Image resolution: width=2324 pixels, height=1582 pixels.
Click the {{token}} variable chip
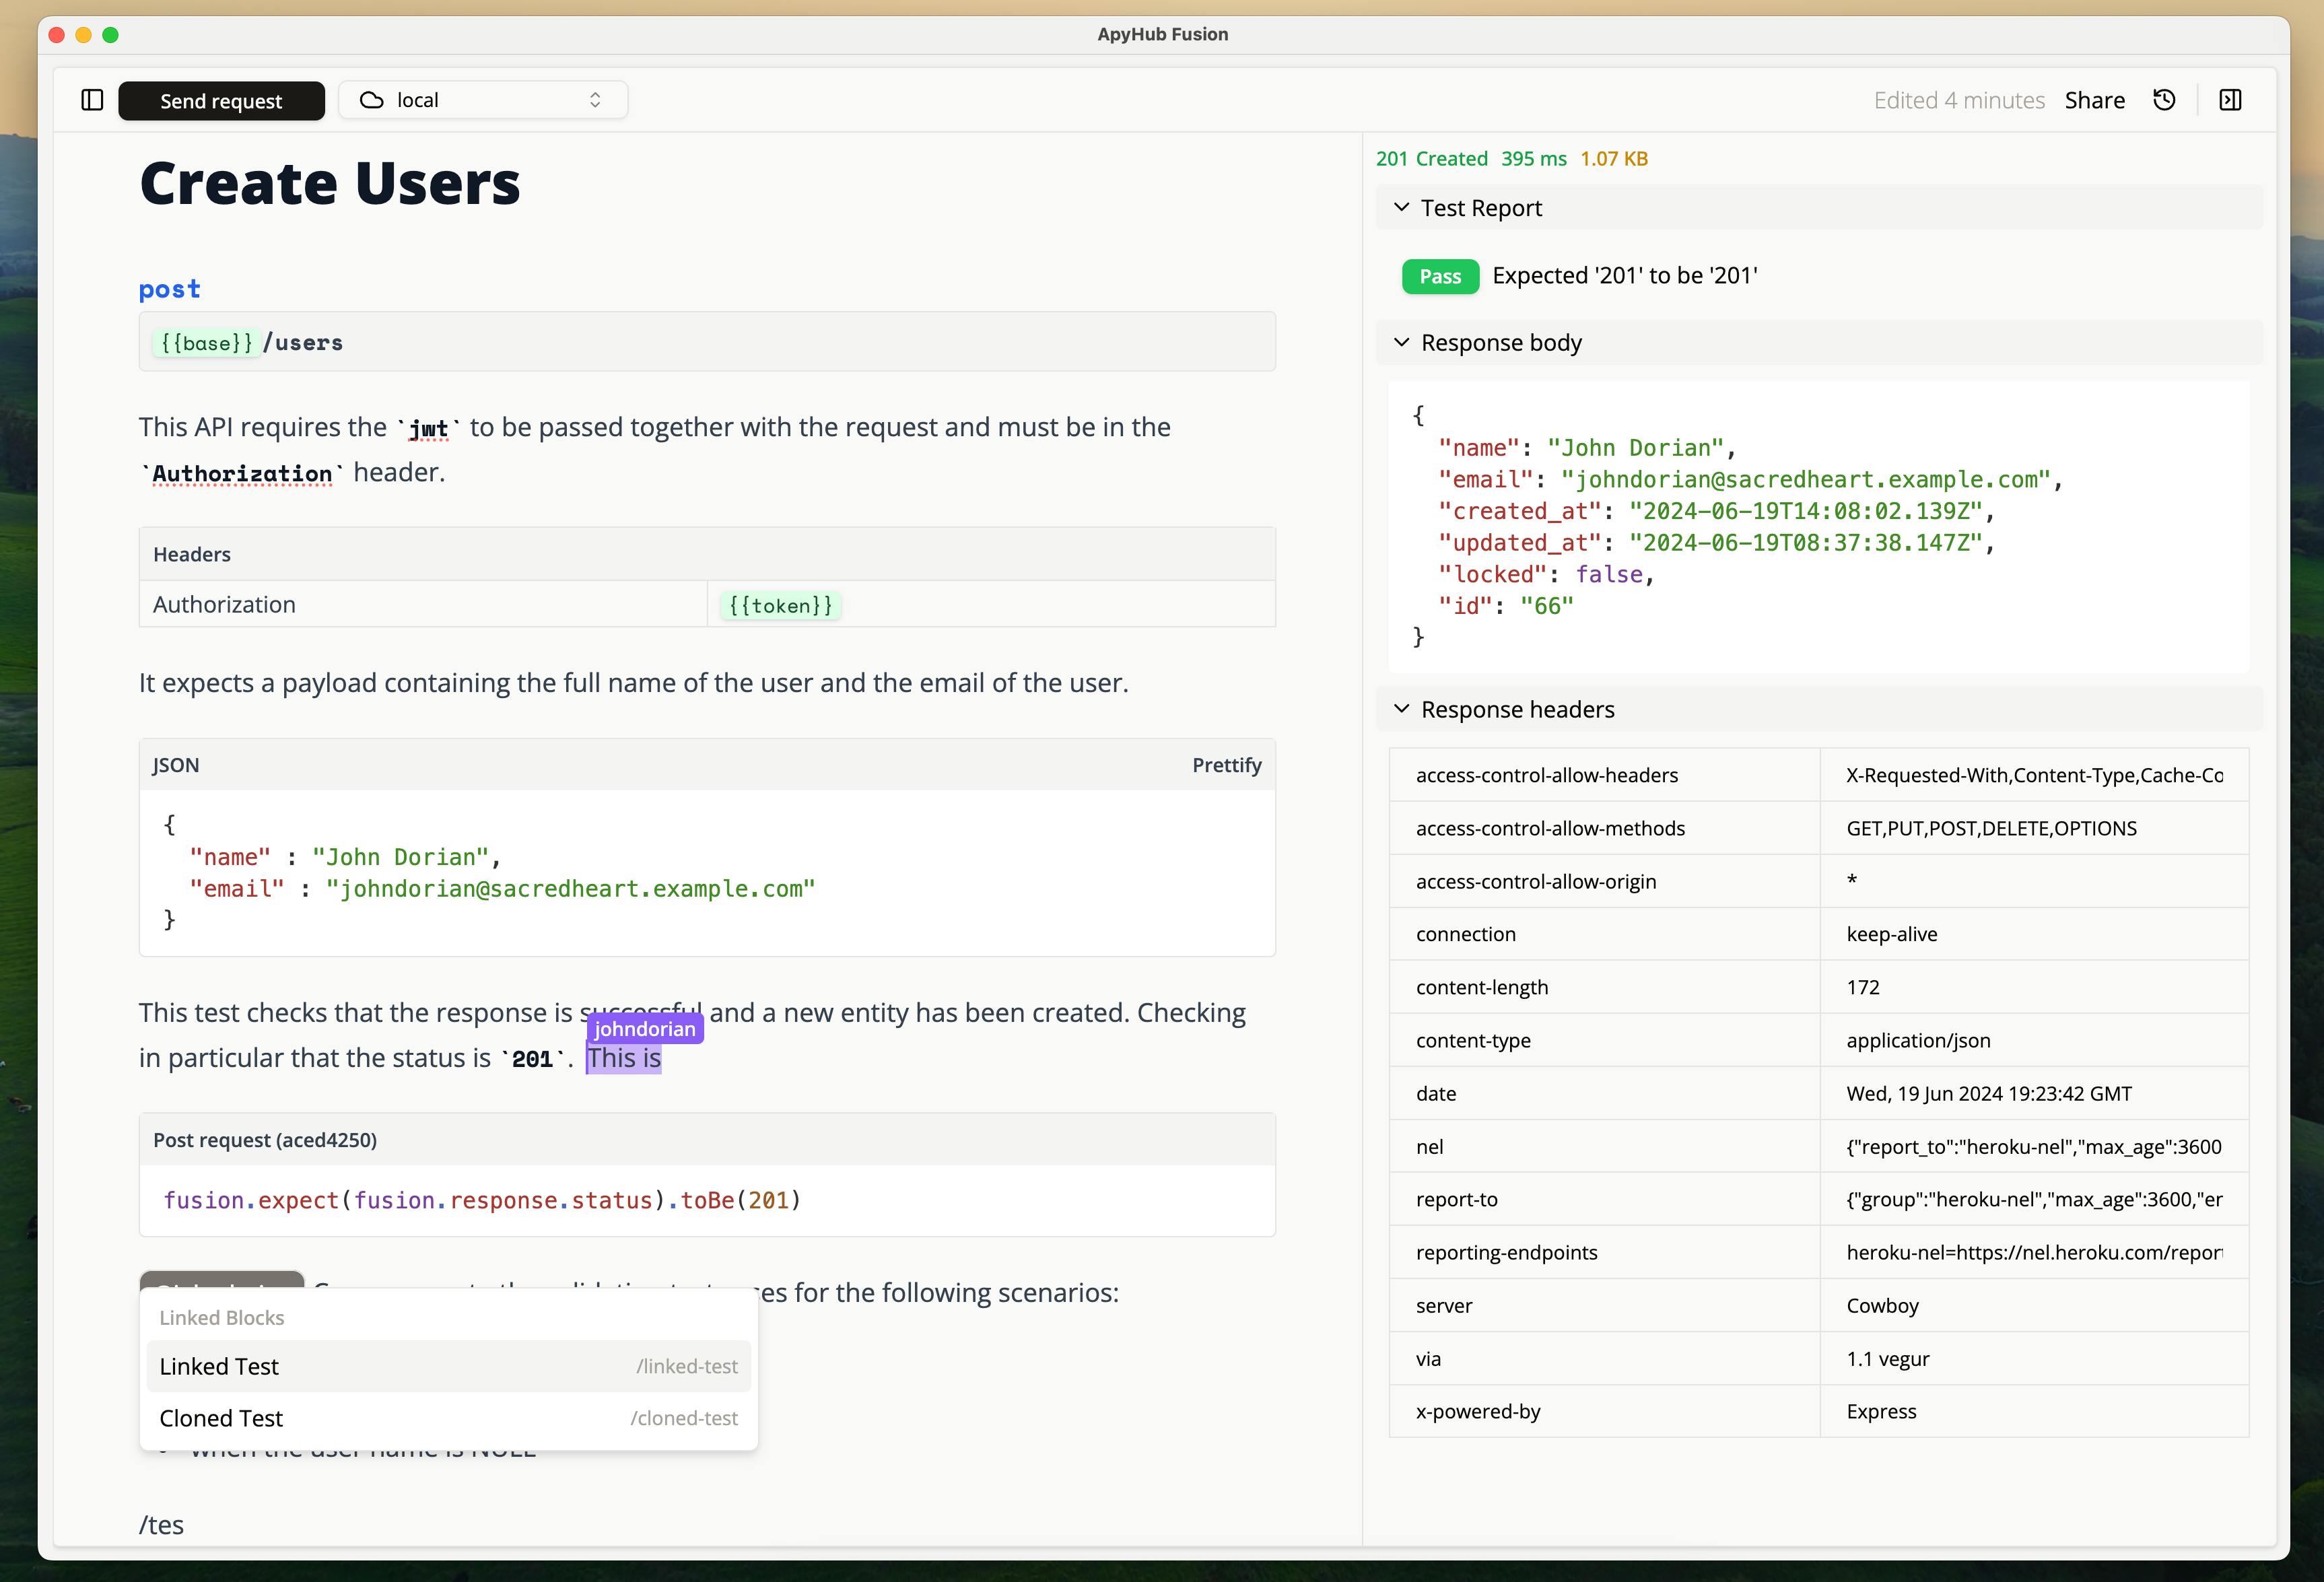(780, 605)
